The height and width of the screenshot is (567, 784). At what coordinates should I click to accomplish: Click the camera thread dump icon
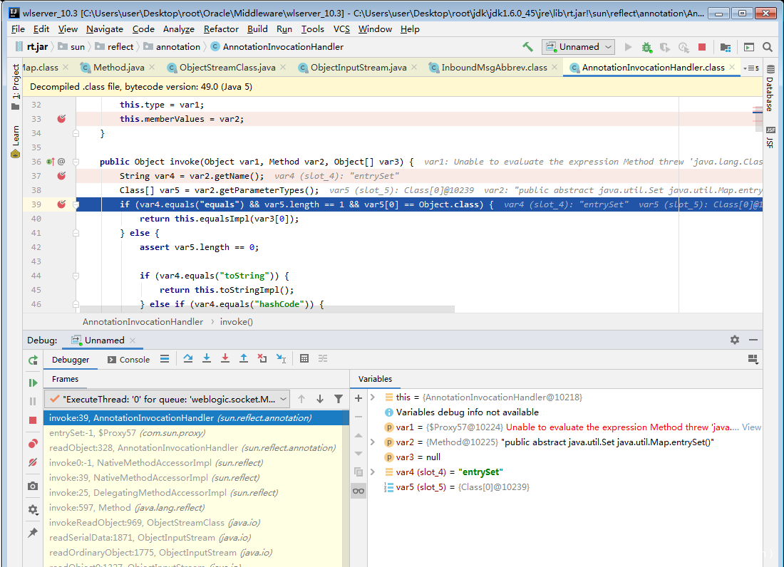[33, 486]
